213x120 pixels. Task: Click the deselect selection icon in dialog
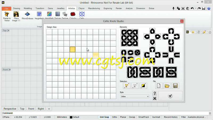pyautogui.click(x=135, y=86)
